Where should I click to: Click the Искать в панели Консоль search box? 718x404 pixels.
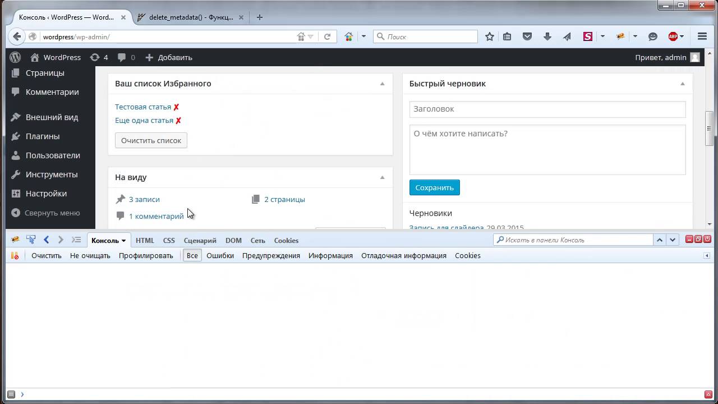pos(573,240)
